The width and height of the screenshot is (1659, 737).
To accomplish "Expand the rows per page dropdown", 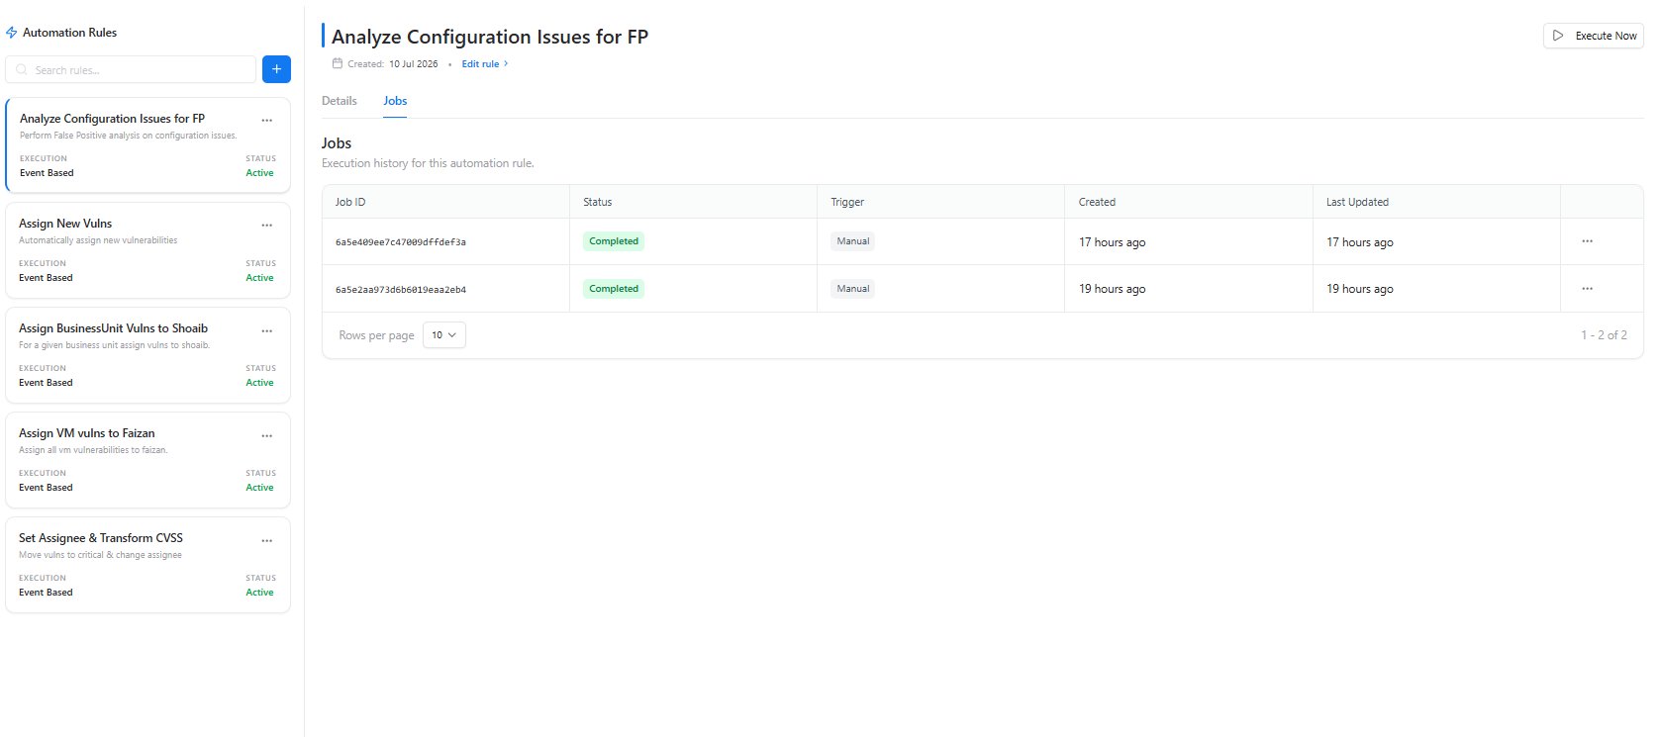I will tap(443, 335).
